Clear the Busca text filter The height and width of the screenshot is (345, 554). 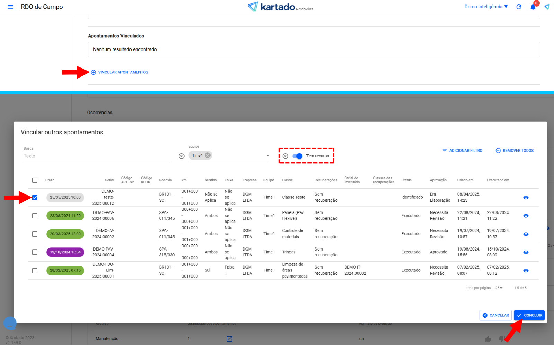[181, 156]
